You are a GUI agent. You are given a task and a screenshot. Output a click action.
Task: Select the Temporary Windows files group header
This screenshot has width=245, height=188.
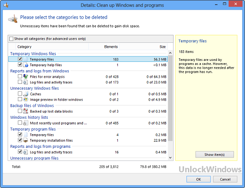[x=33, y=54]
